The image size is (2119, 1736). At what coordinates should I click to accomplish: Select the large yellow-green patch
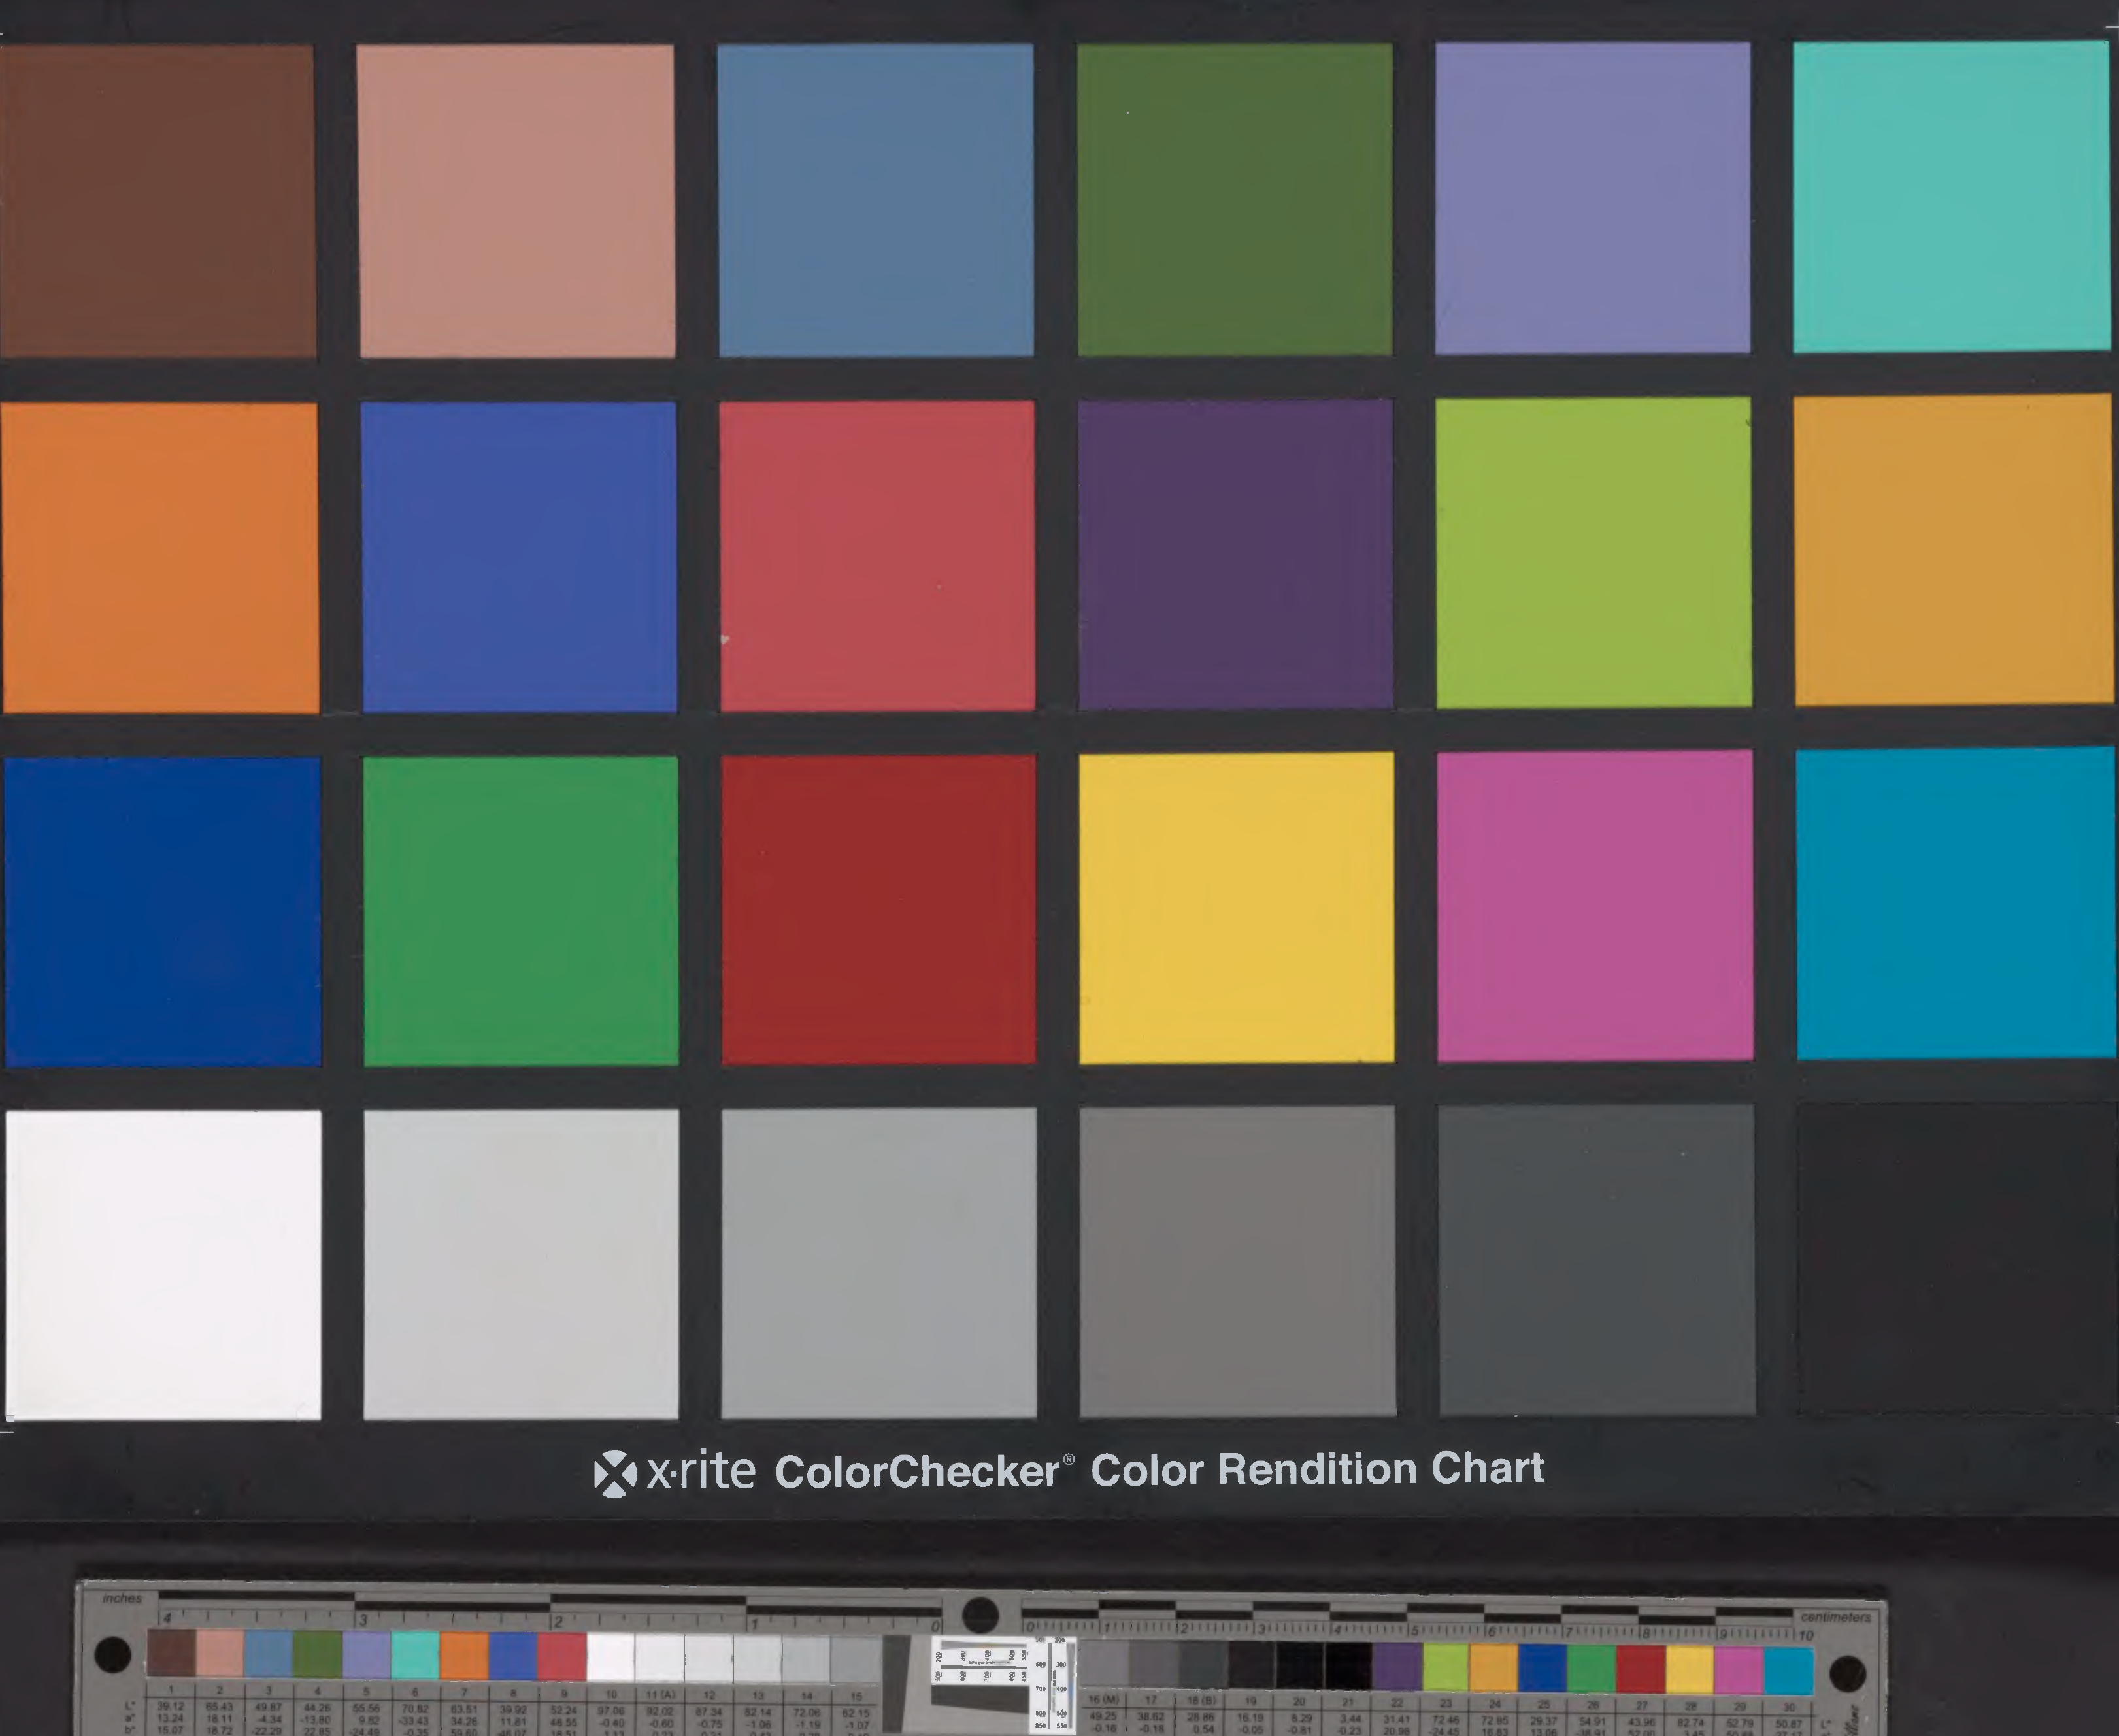(1593, 552)
